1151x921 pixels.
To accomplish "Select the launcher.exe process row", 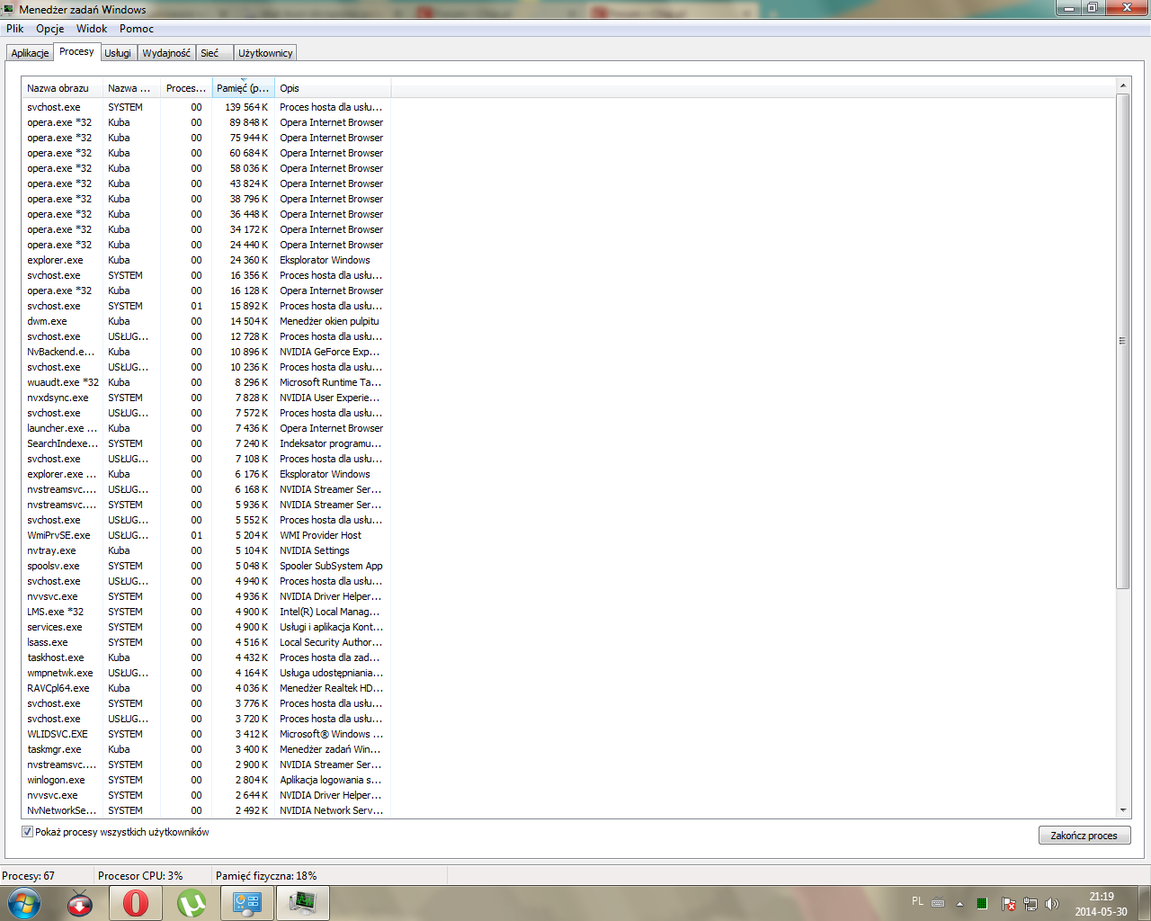I will coord(207,428).
